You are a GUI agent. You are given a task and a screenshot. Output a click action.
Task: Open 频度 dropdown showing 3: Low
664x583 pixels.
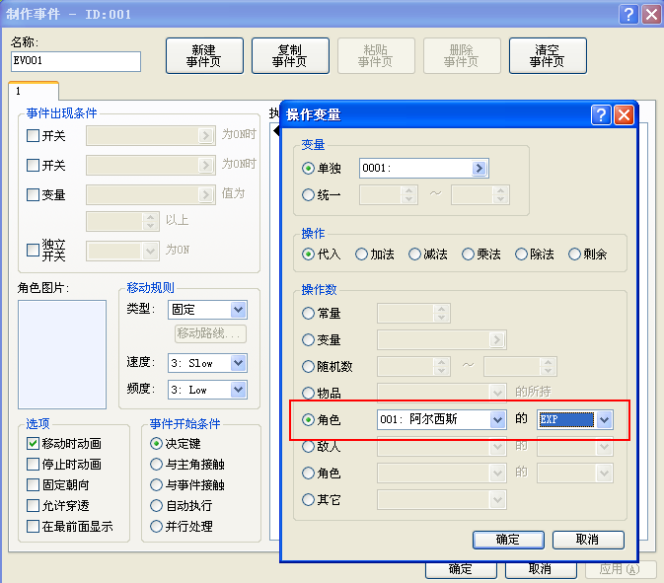coord(239,389)
